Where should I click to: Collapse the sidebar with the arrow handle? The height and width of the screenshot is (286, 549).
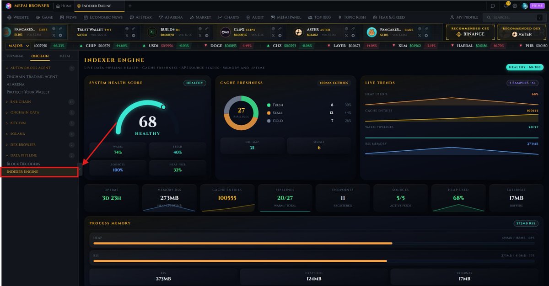[80, 169]
